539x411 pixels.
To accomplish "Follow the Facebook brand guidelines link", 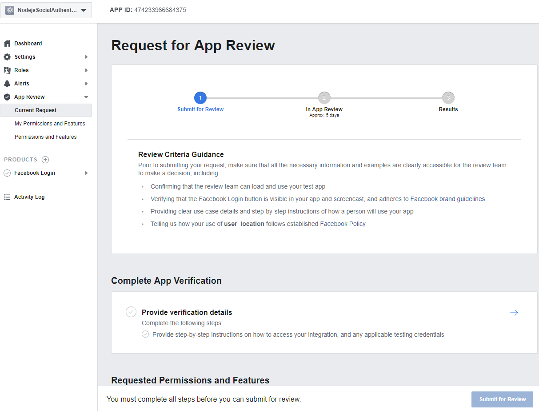I will 447,199.
